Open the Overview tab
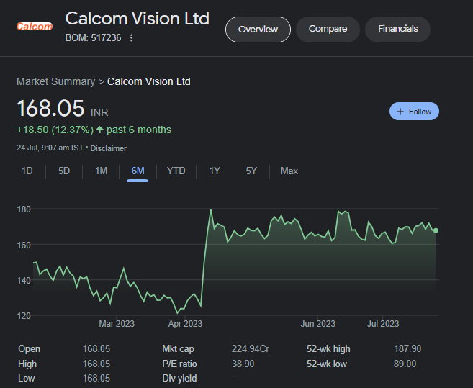Screen dimensions: 473x388 pyautogui.click(x=258, y=30)
